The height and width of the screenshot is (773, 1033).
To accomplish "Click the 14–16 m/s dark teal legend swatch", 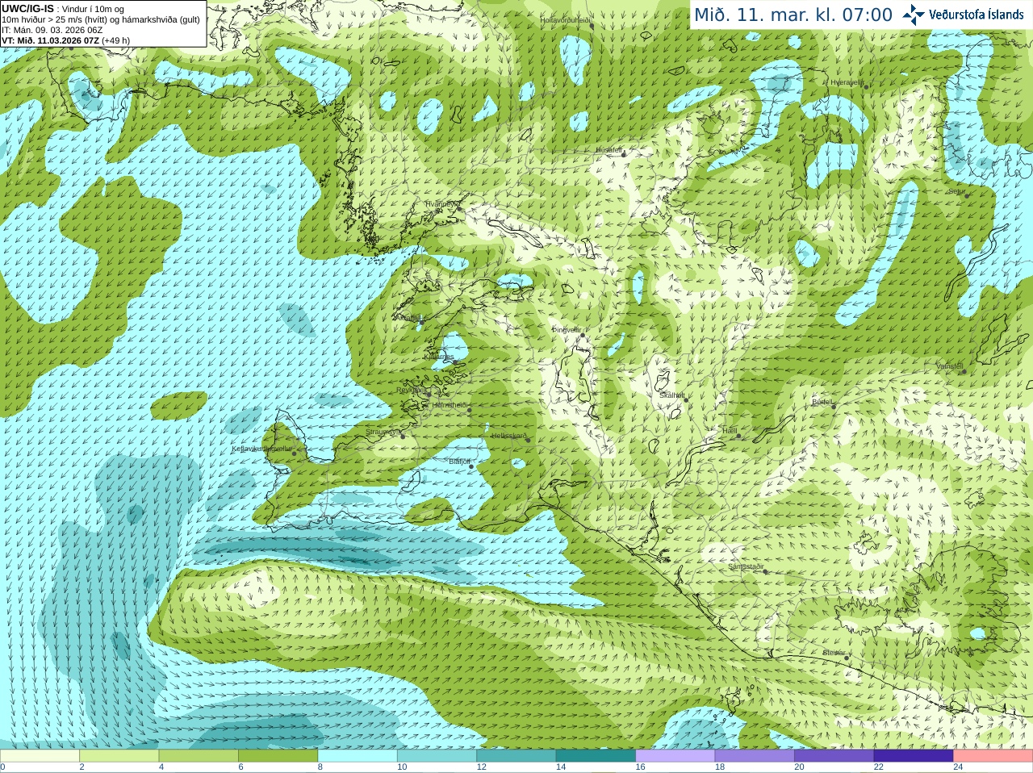I will tap(596, 756).
